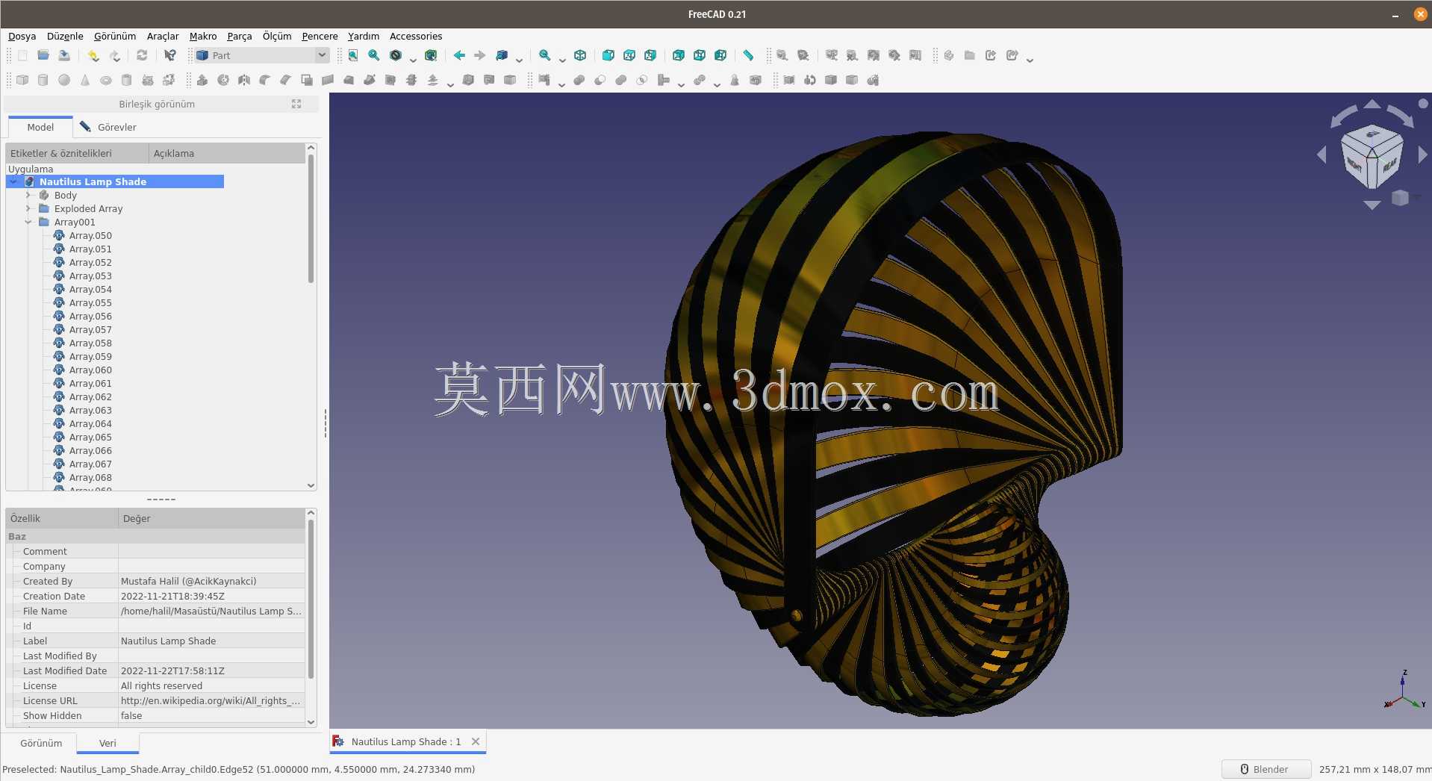Image resolution: width=1432 pixels, height=781 pixels.
Task: Switch to the Görevler tab
Action: pos(108,127)
